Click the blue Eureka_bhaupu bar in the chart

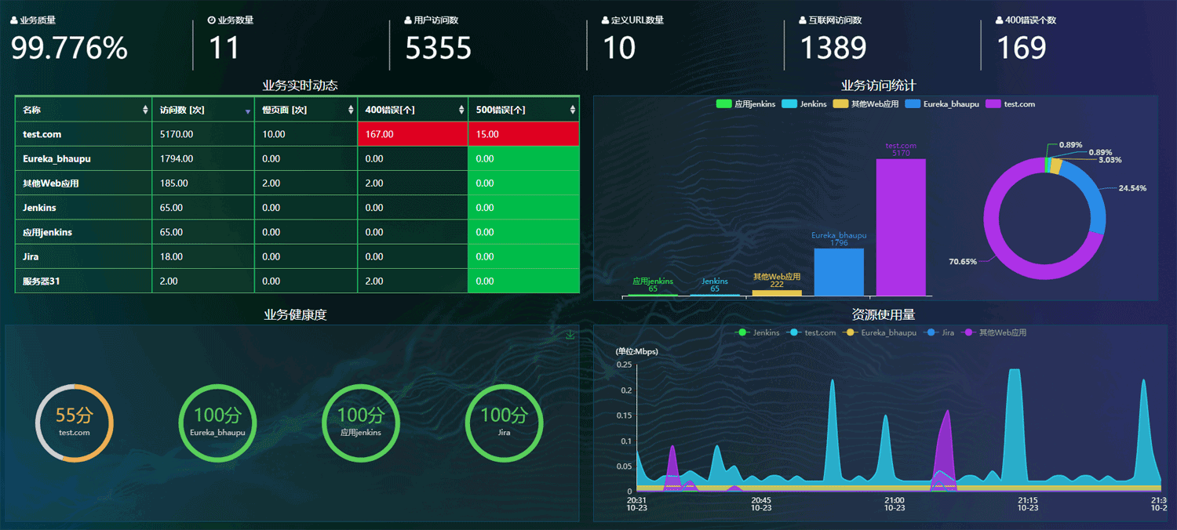click(x=839, y=272)
